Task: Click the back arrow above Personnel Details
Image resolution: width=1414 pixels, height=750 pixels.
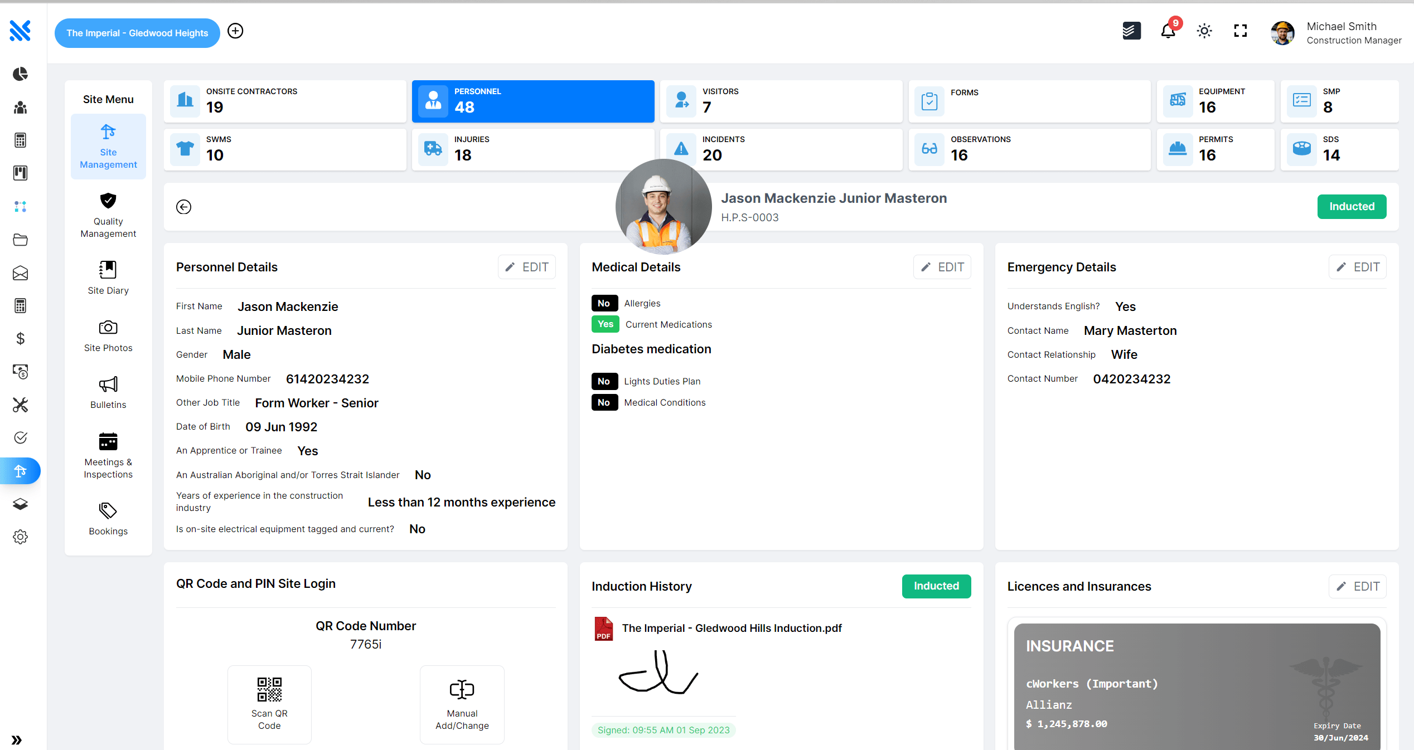Action: click(183, 207)
